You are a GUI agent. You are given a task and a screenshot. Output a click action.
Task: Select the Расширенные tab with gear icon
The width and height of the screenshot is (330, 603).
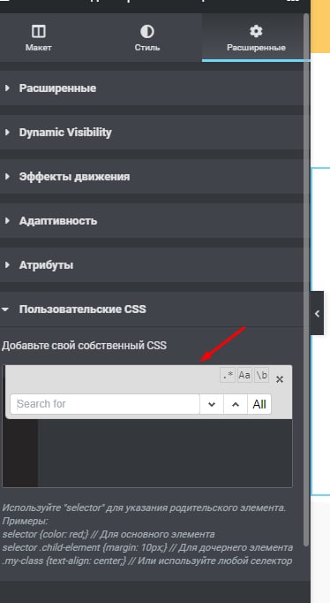point(256,38)
